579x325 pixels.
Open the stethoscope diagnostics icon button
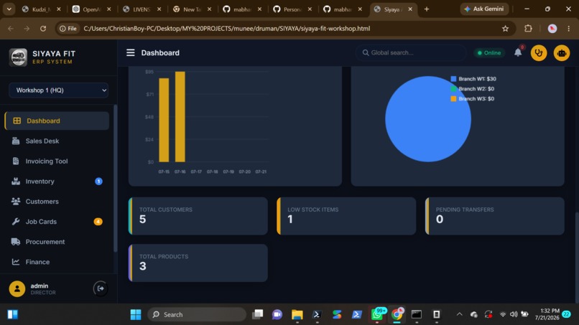click(539, 53)
